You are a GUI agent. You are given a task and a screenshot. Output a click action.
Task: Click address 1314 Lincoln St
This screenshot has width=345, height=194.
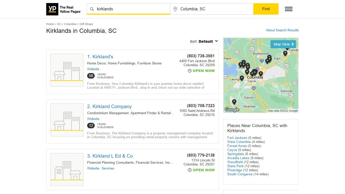pos(203,160)
